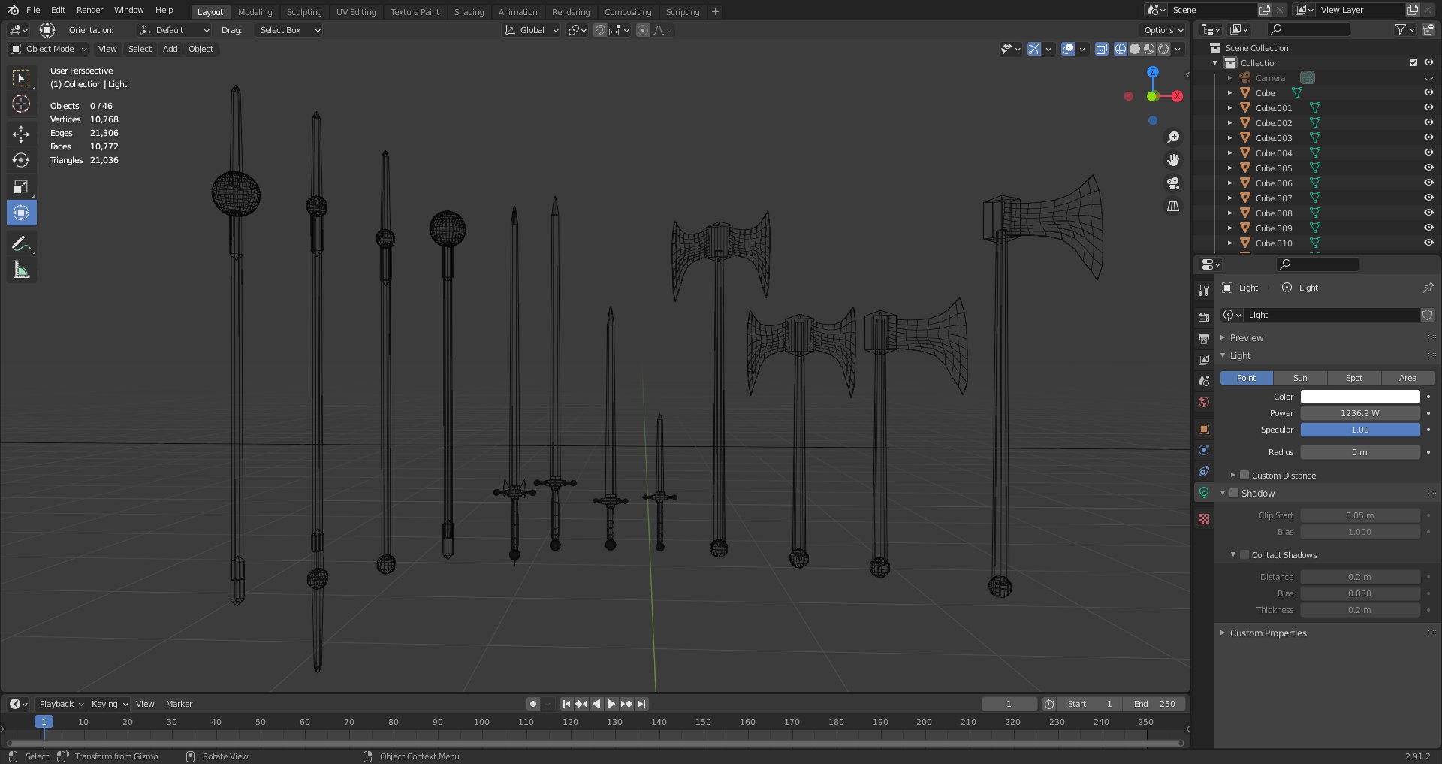Open the Output properties tab
The height and width of the screenshot is (764, 1442).
pyautogui.click(x=1204, y=338)
